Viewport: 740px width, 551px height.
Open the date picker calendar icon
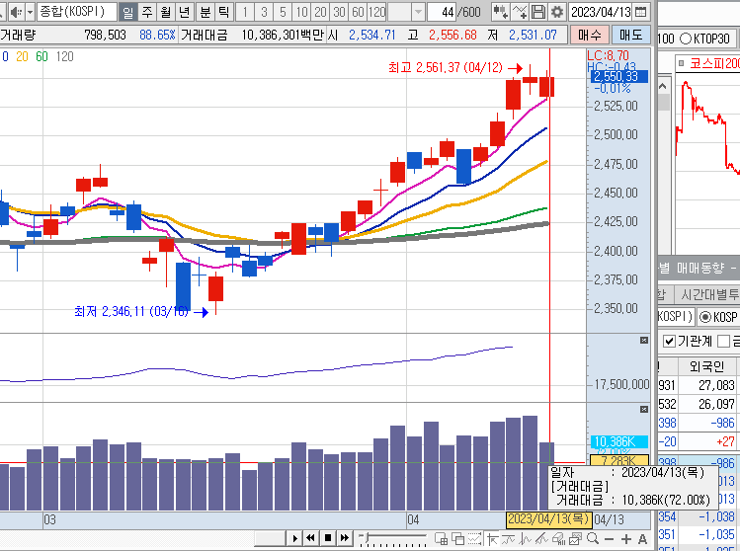[641, 12]
